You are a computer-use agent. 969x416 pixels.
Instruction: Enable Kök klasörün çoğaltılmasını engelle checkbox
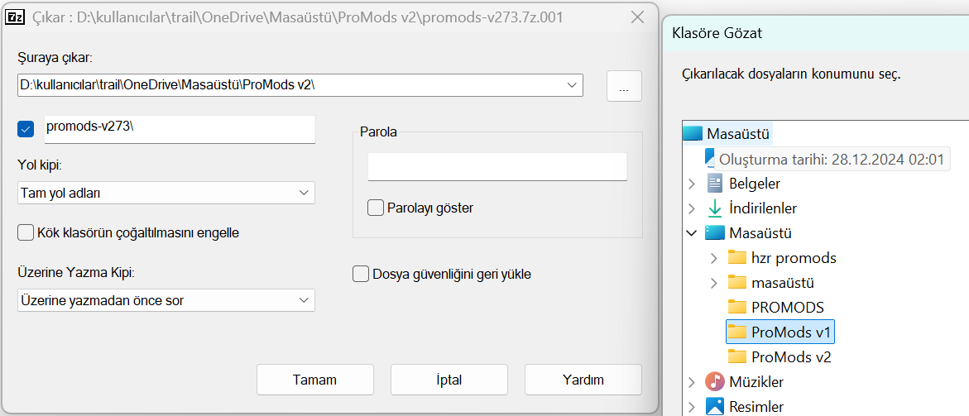(25, 232)
